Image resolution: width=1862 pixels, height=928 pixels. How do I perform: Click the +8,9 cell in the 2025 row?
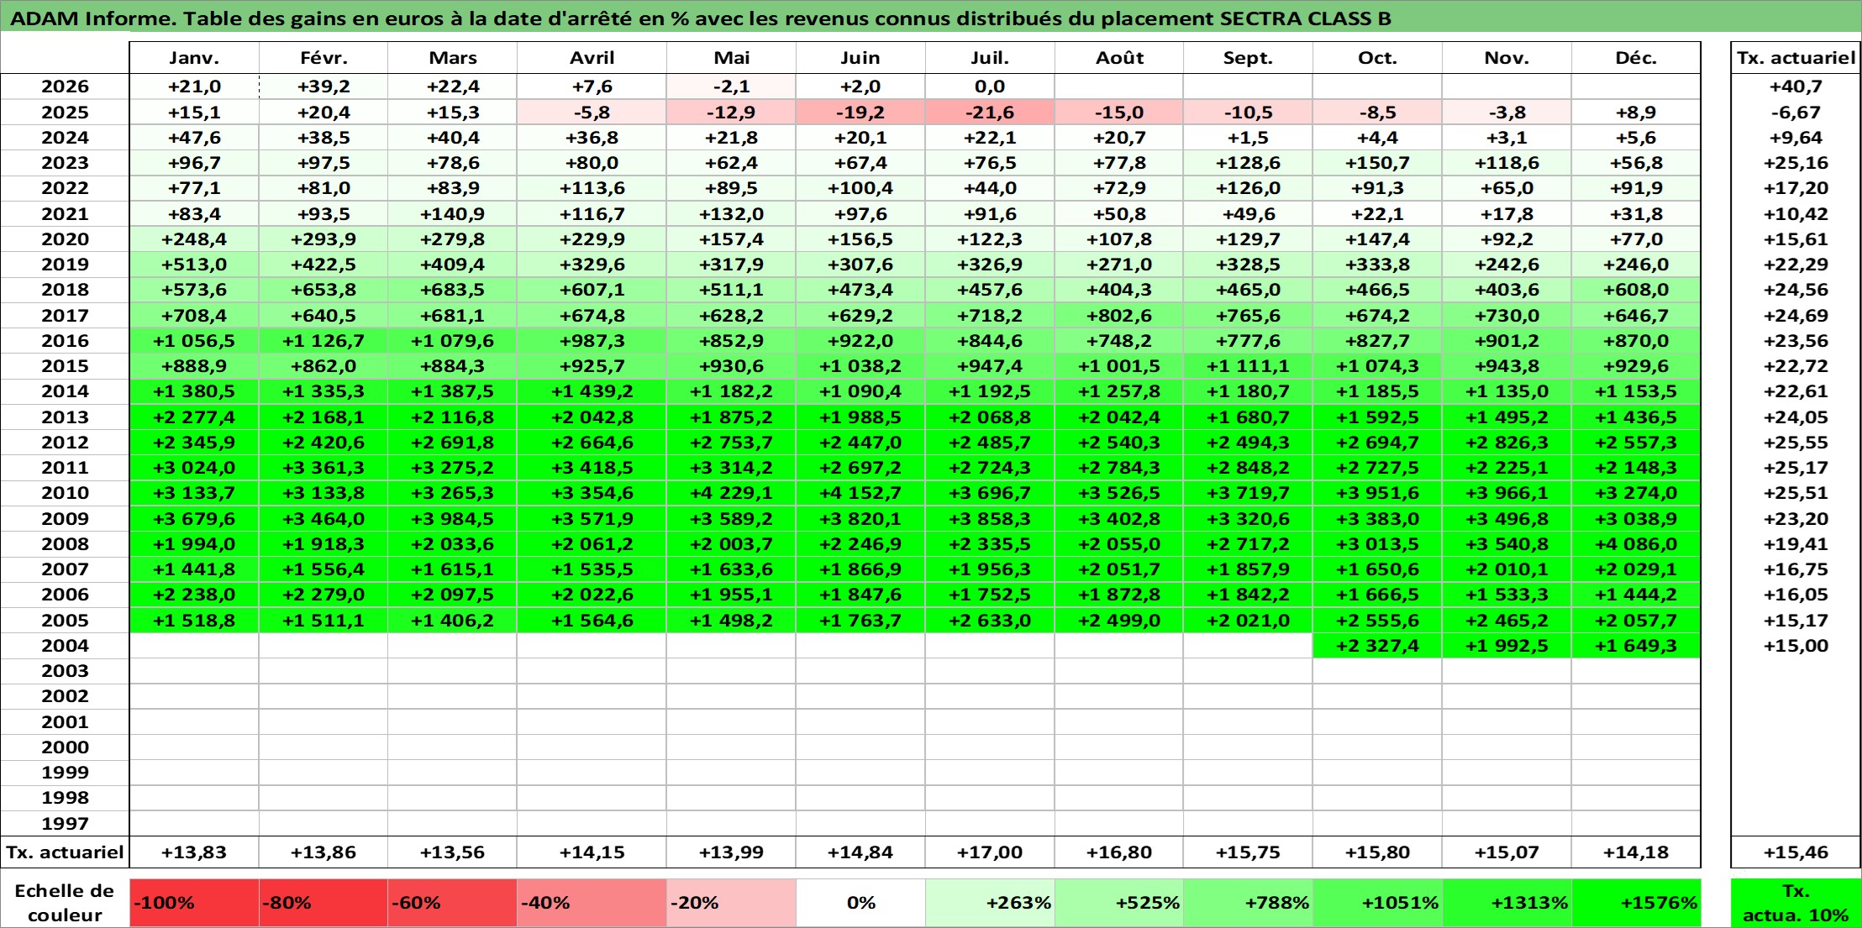click(x=1636, y=113)
